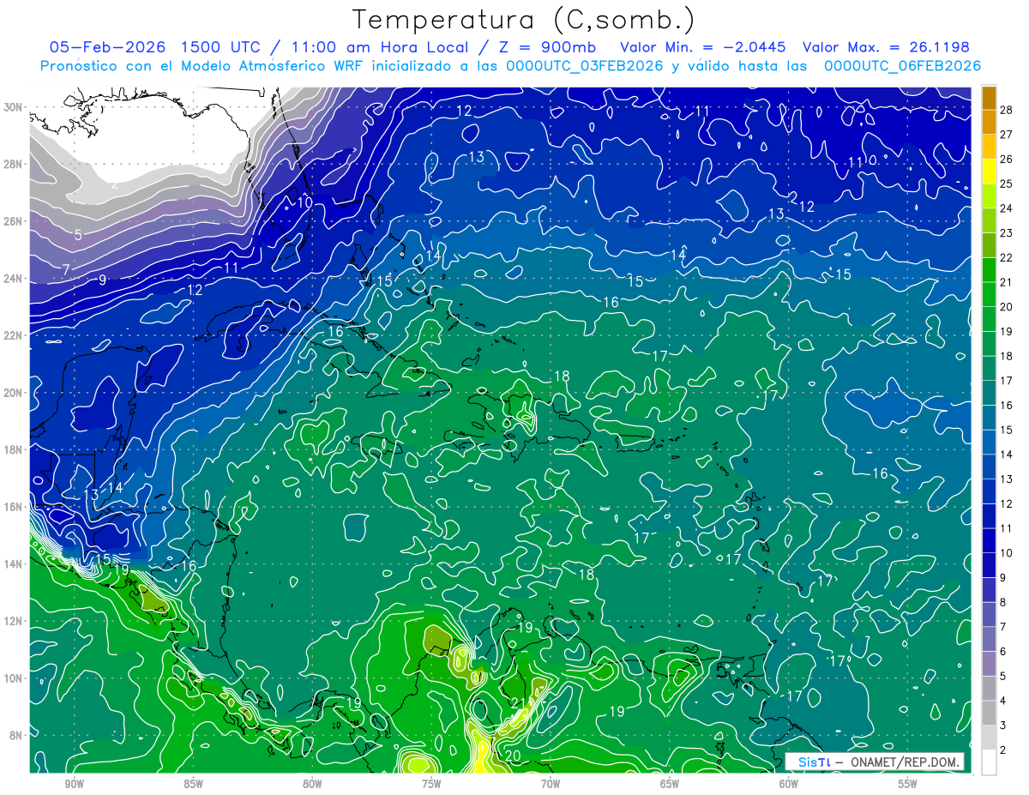
Task: Click the bright yellow swatch of the color scale
Action: 989,172
